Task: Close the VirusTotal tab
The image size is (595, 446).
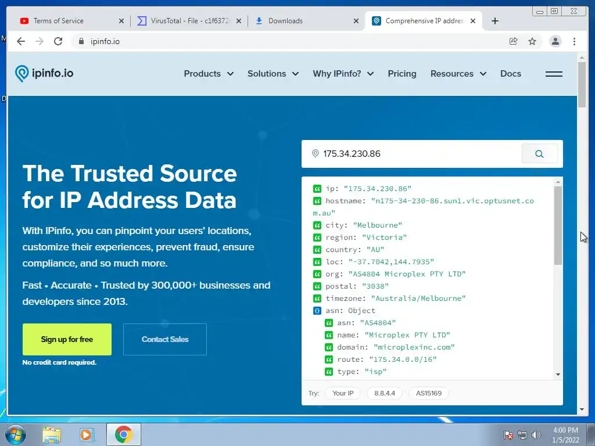Action: (x=239, y=21)
